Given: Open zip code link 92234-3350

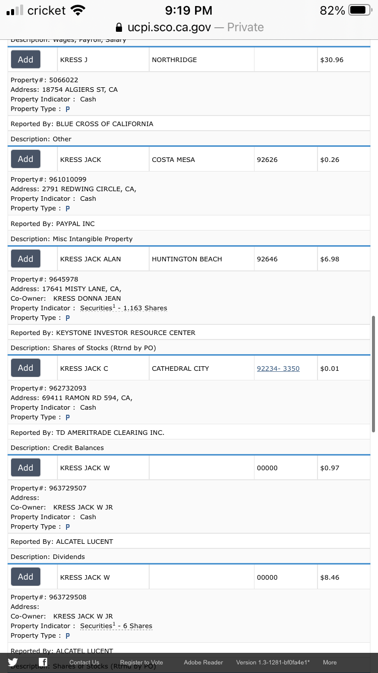Looking at the screenshot, I should coord(278,369).
